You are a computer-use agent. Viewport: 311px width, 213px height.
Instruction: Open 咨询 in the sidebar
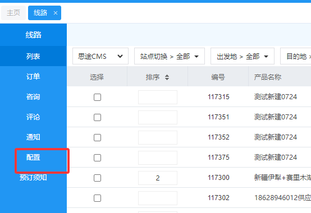pyautogui.click(x=33, y=97)
